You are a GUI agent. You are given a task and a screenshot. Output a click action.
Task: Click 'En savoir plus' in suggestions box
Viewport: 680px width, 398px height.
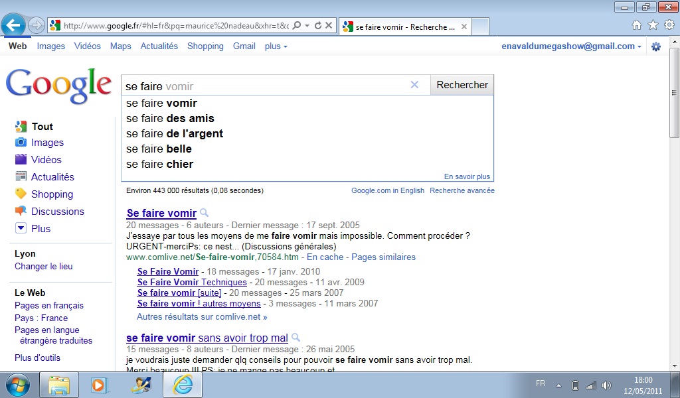pos(467,176)
